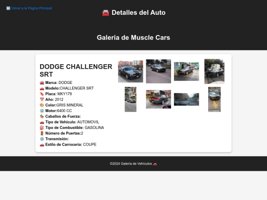Click model value 'CHALLENGER SRT' in details list
The image size is (267, 200).
click(77, 88)
